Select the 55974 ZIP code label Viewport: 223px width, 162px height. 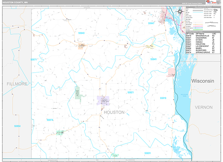click(50, 120)
